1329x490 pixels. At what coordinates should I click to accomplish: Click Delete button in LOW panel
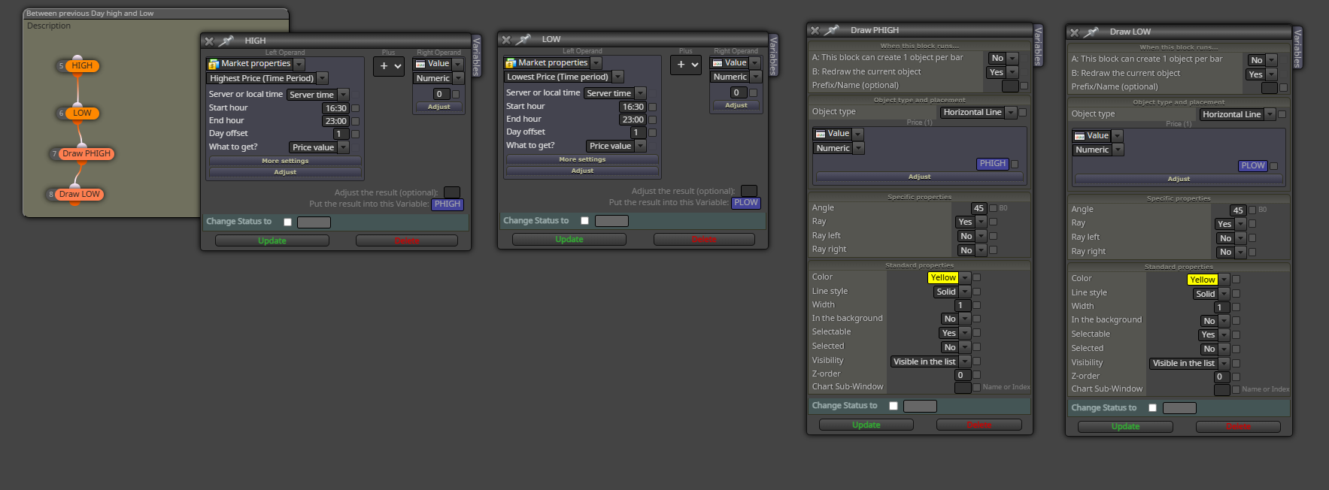coord(704,239)
